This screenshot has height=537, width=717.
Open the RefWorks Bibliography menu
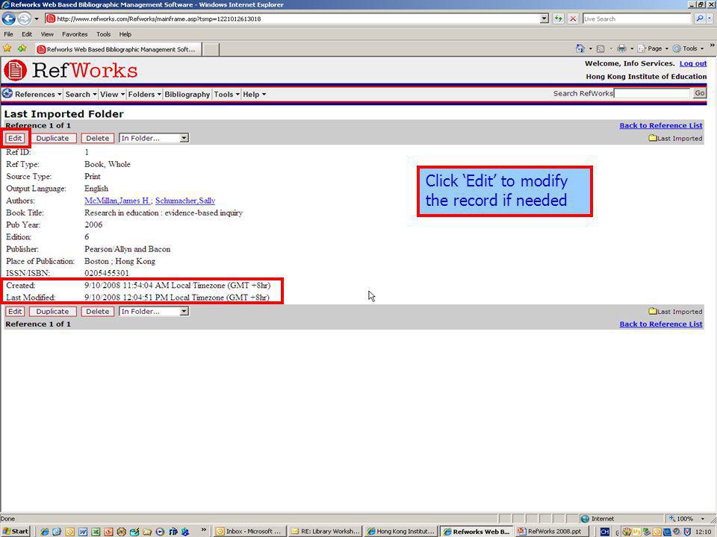coord(187,94)
